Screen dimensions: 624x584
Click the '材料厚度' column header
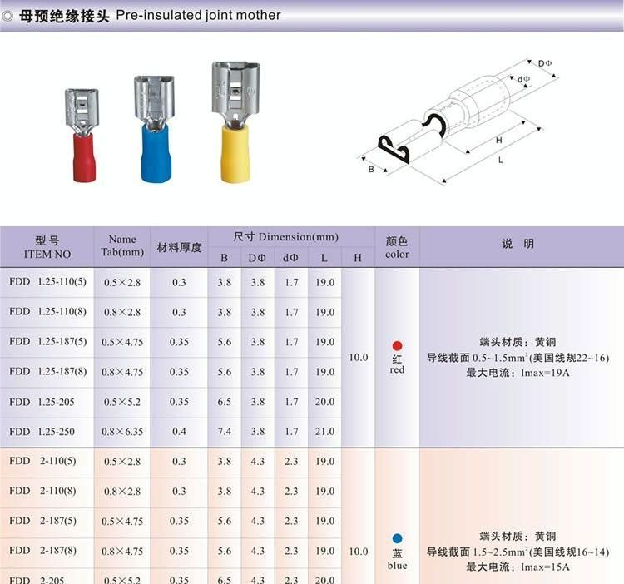(179, 247)
